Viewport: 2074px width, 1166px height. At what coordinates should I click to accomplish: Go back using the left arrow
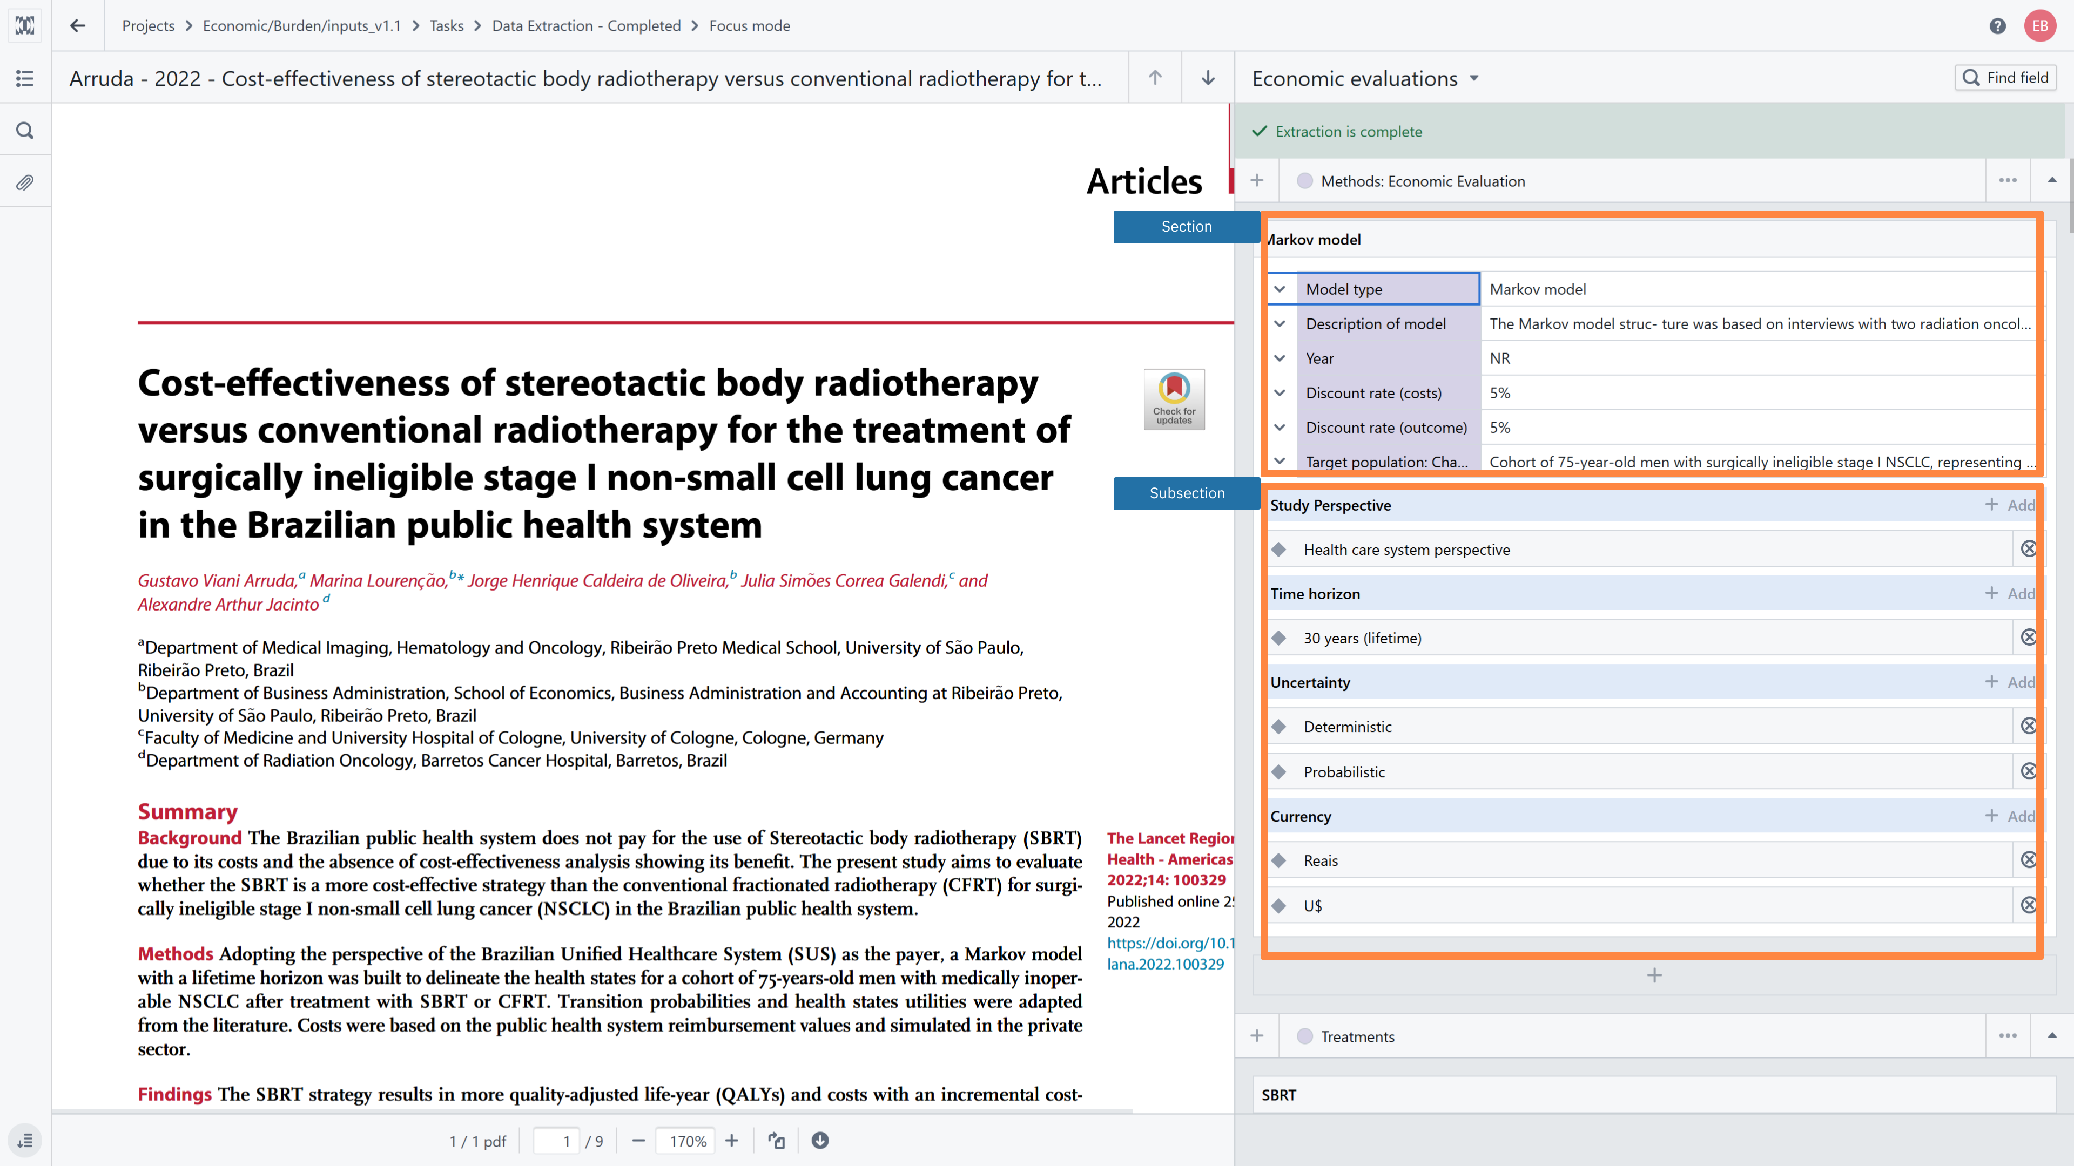77,26
